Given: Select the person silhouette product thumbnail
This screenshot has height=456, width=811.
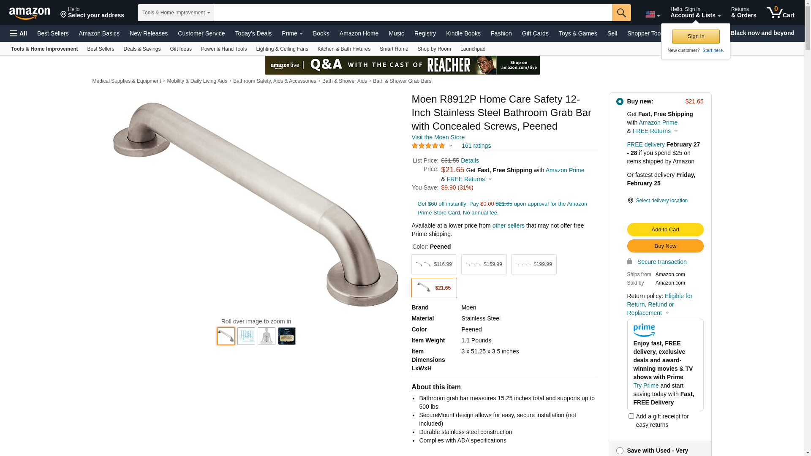Looking at the screenshot, I should click(x=267, y=336).
